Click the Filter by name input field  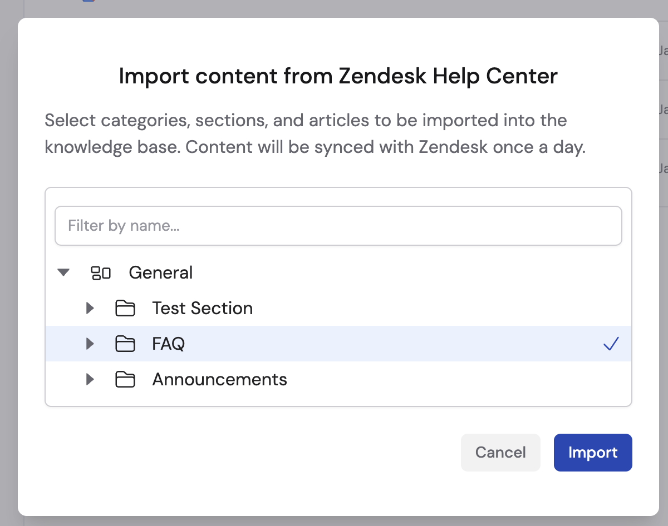(x=338, y=225)
